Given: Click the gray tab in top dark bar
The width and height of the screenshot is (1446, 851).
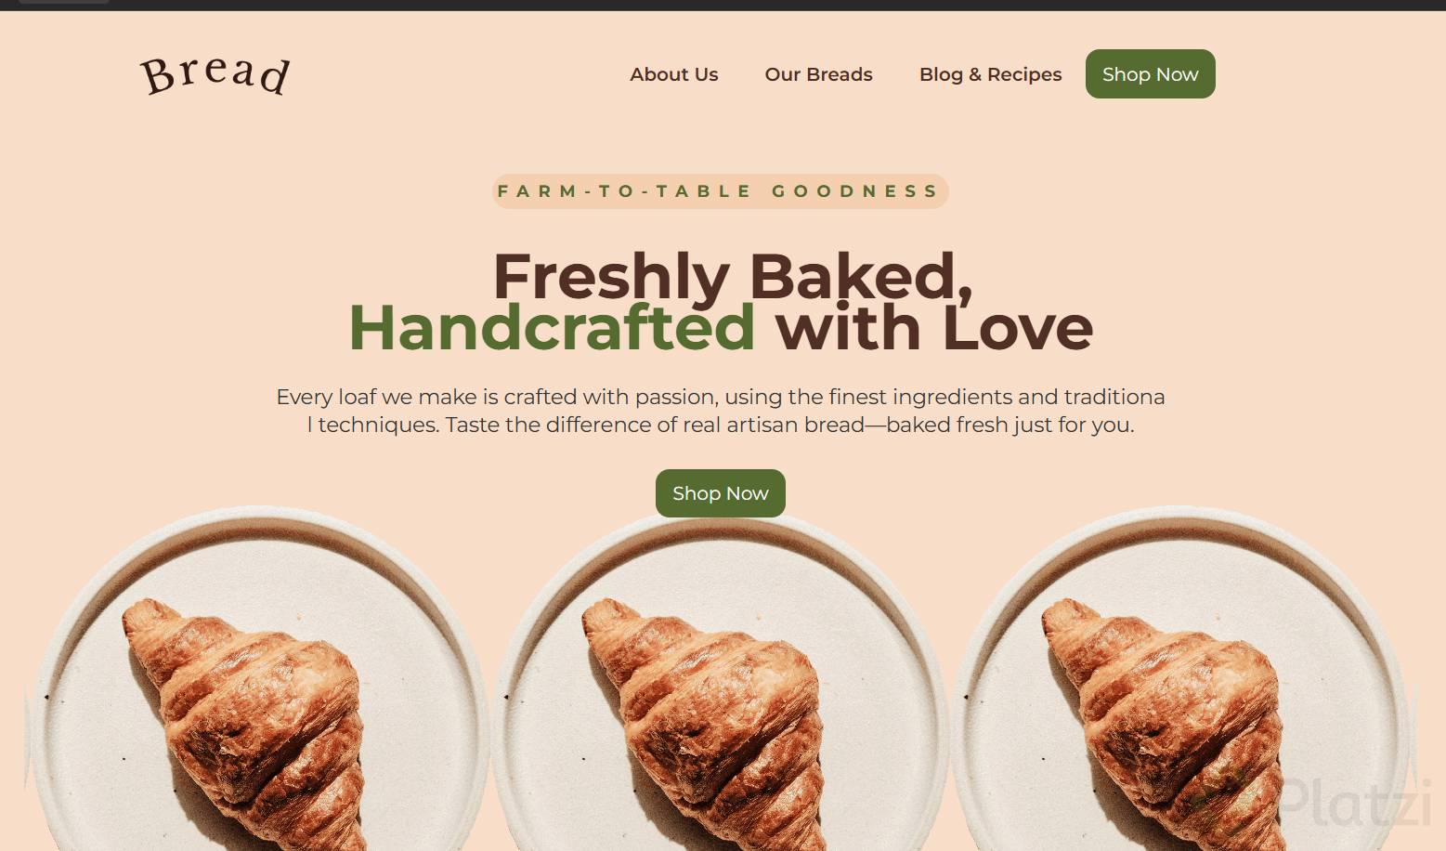Looking at the screenshot, I should pos(63,2).
